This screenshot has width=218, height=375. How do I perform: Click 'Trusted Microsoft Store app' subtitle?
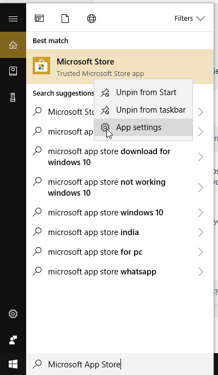(x=100, y=73)
